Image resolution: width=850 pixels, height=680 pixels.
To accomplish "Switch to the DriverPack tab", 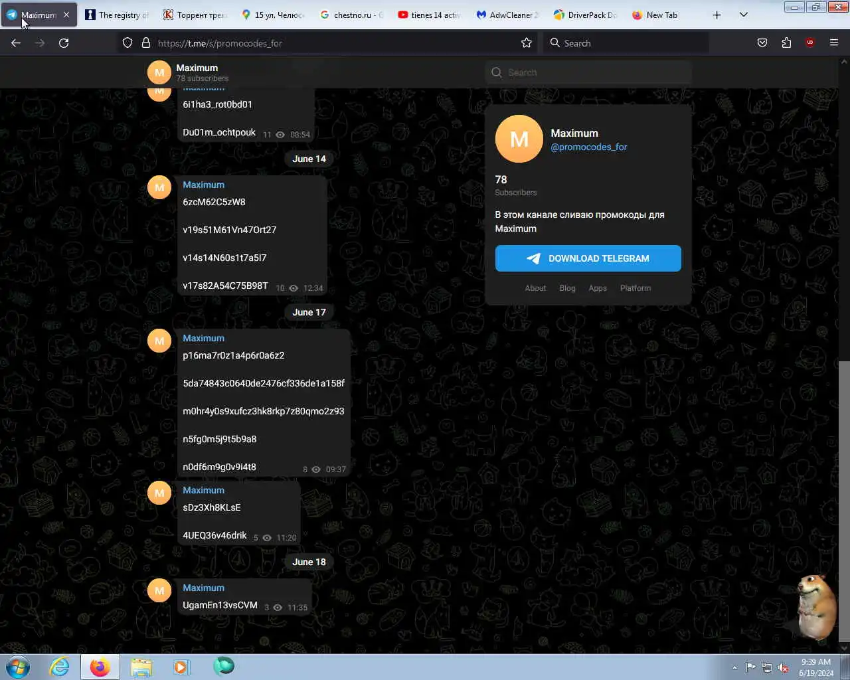I will point(586,15).
